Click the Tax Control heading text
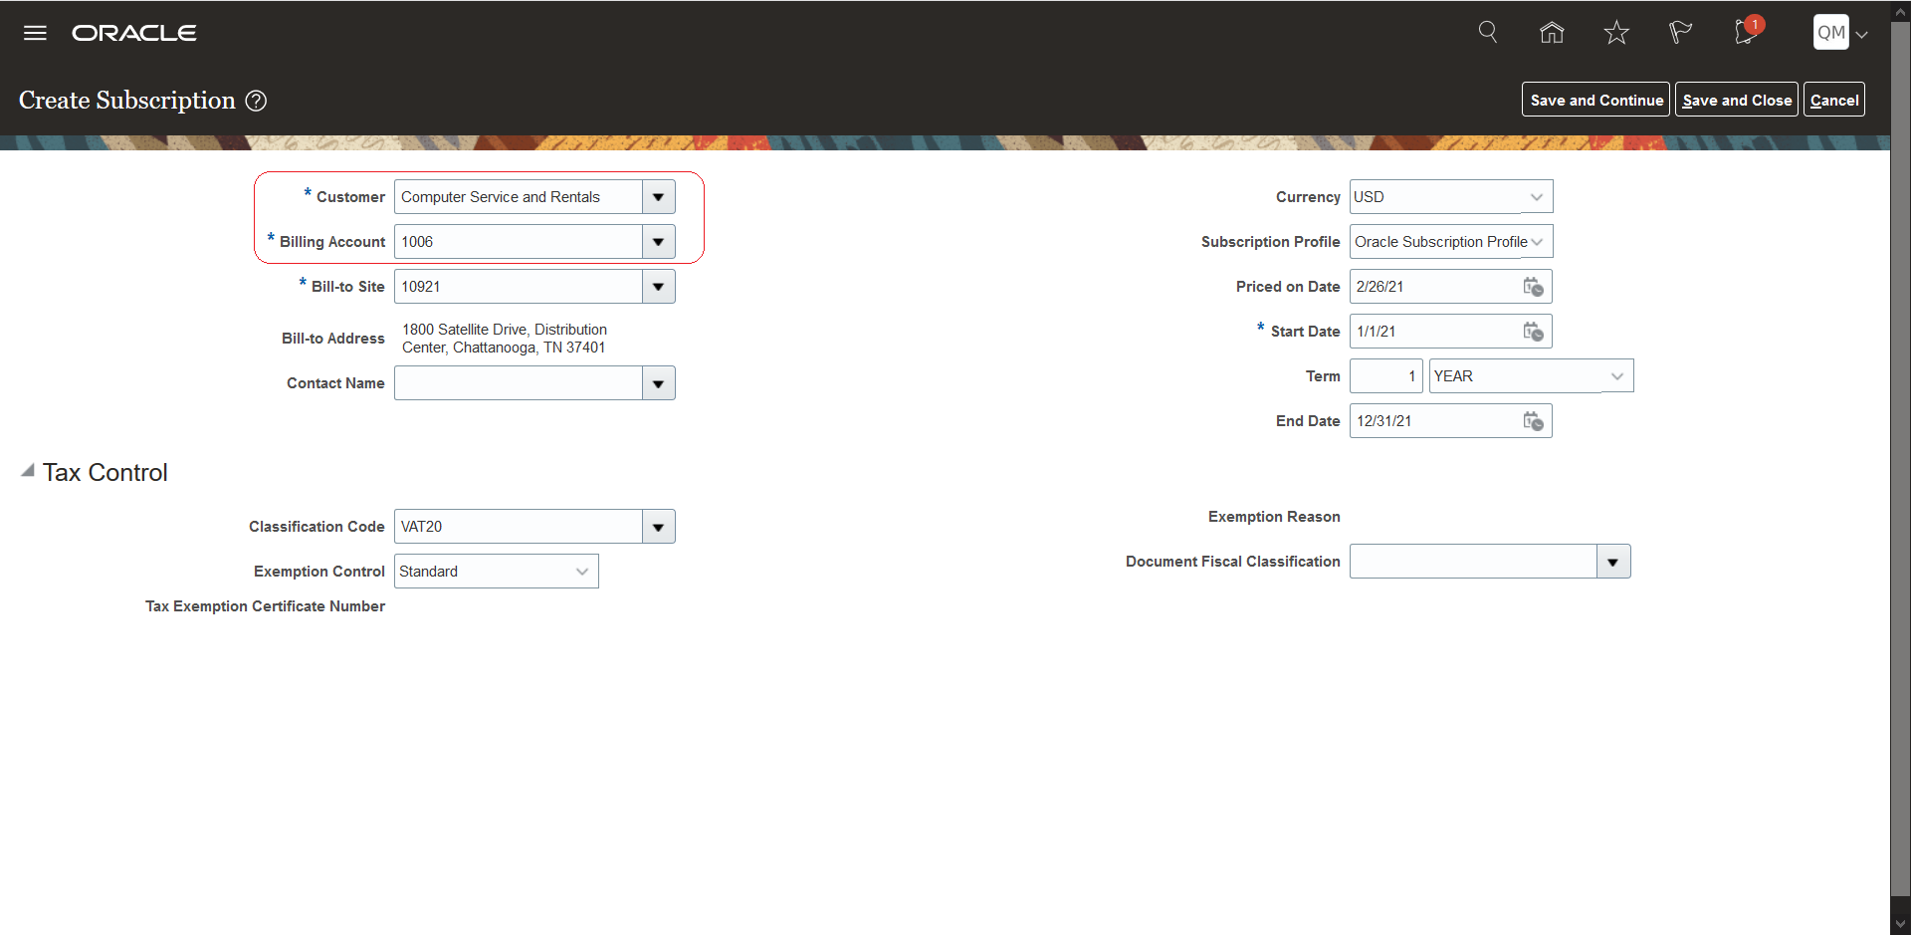The width and height of the screenshot is (1911, 935). point(106,473)
